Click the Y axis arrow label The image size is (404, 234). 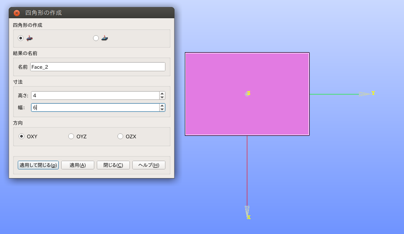(373, 93)
